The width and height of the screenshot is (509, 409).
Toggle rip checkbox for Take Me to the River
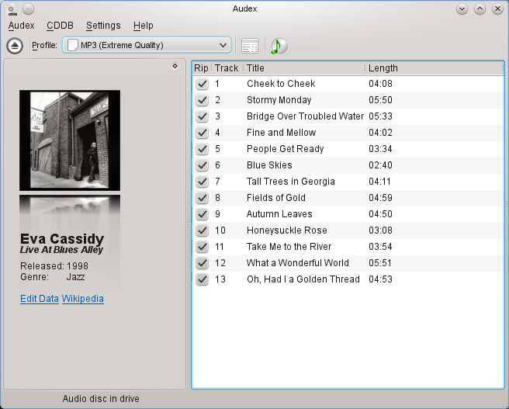tap(202, 247)
